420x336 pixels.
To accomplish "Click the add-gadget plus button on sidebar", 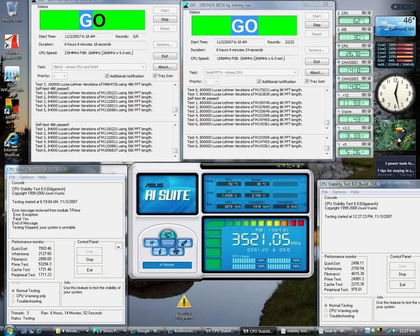I will pos(396,7).
